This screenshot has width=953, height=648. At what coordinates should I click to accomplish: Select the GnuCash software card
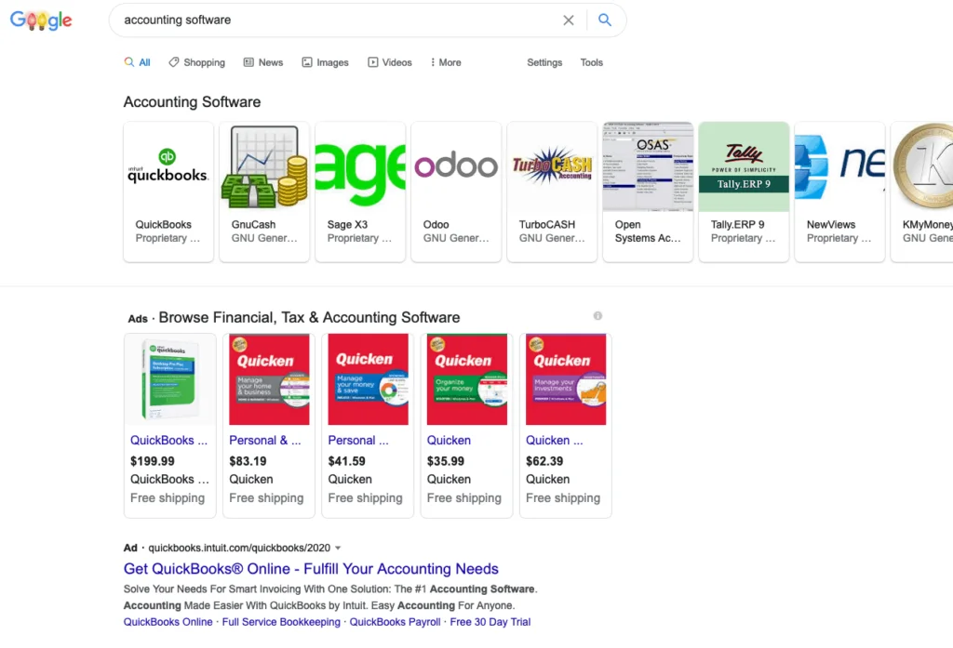point(264,192)
